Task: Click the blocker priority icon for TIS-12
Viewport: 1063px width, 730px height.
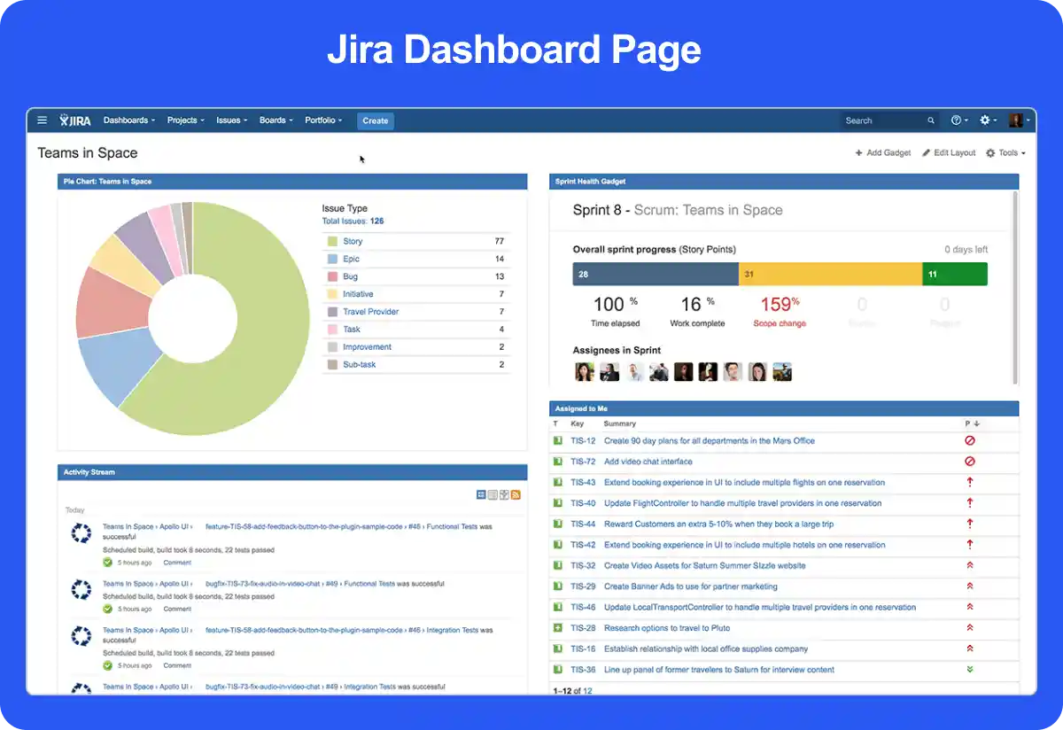Action: 970,440
